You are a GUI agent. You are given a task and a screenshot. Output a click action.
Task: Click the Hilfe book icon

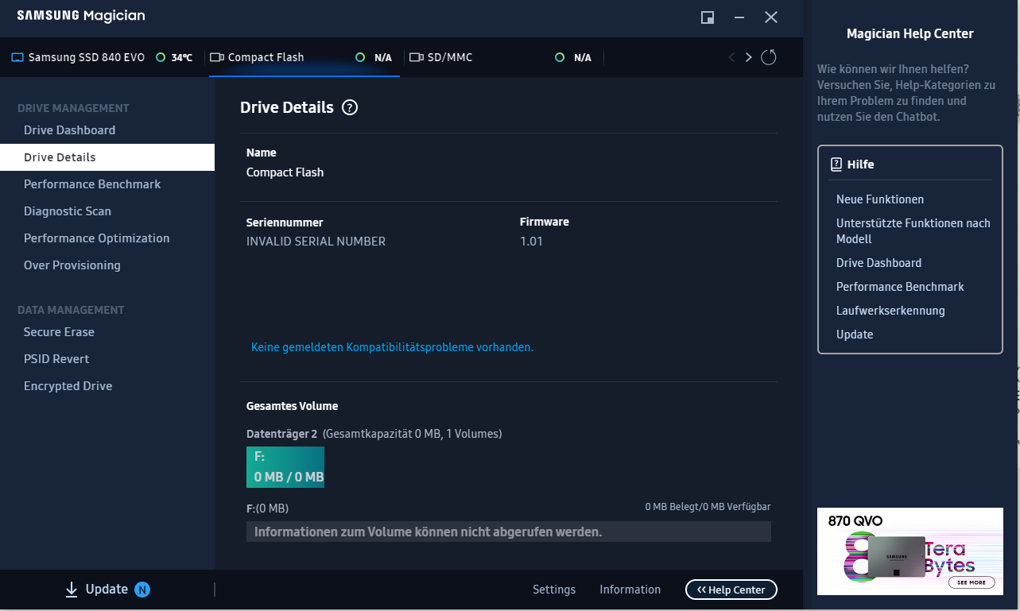tap(836, 164)
